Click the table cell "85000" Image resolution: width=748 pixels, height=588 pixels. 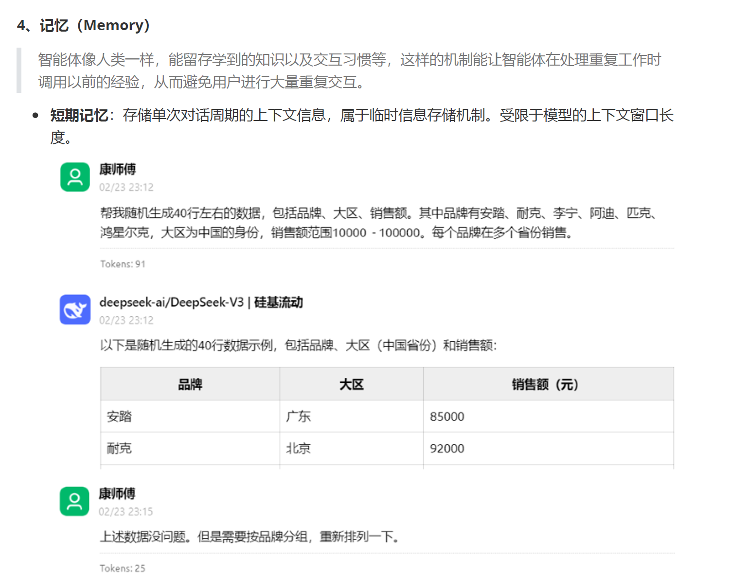(x=549, y=416)
